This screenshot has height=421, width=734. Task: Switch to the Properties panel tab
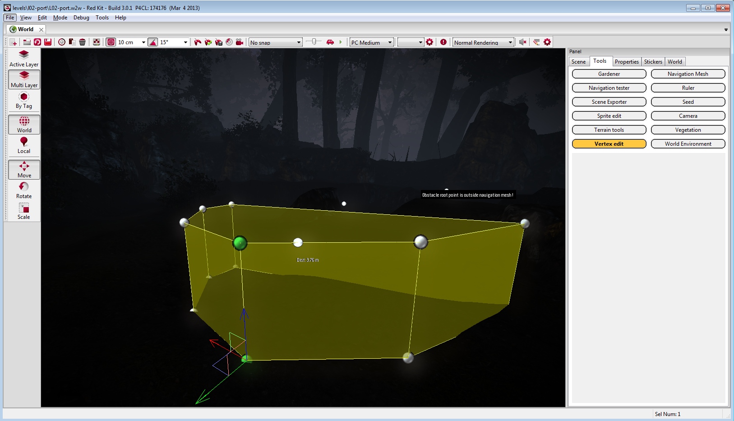point(627,62)
